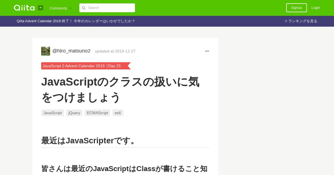Select the ECMAScript tag
334x175 pixels.
click(x=97, y=113)
